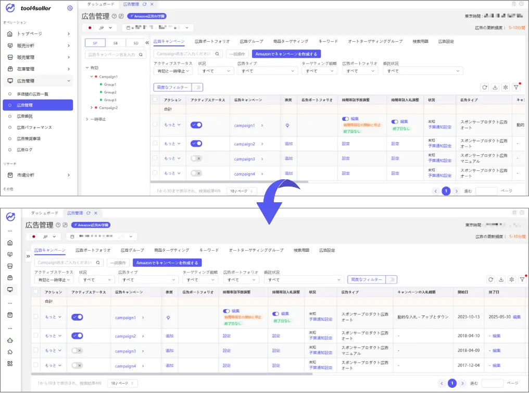This screenshot has height=393, width=529.
Task: Collapse Campaign1 node in campaign tree
Action: (x=92, y=77)
